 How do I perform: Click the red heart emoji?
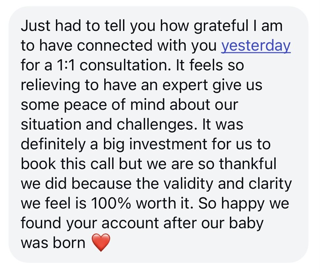100,243
